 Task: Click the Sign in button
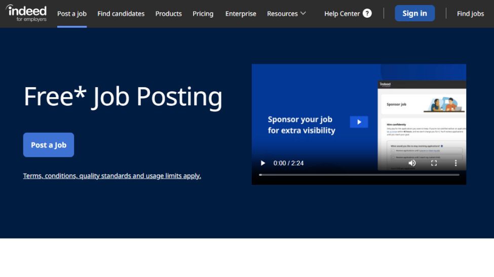414,13
